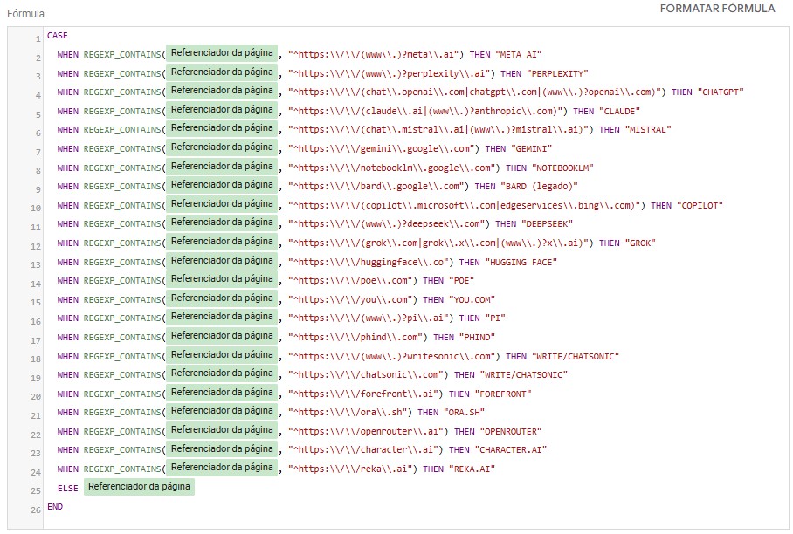Select the Referenciador da página chip on the YOU.COM line

click(x=222, y=298)
